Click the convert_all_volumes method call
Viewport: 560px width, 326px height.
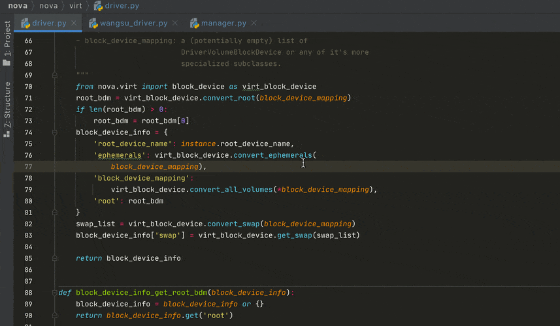(231, 190)
